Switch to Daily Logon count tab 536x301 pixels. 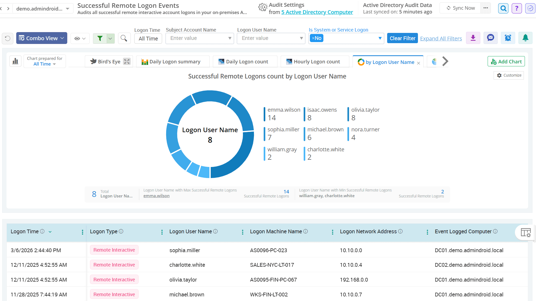tap(245, 61)
